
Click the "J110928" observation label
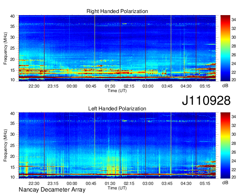(206, 101)
